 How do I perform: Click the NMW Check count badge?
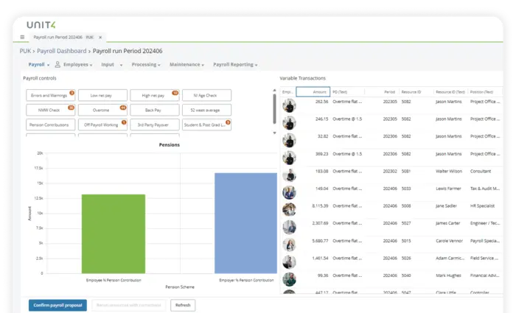(71, 108)
